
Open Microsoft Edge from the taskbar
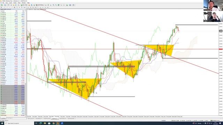pos(40,123)
